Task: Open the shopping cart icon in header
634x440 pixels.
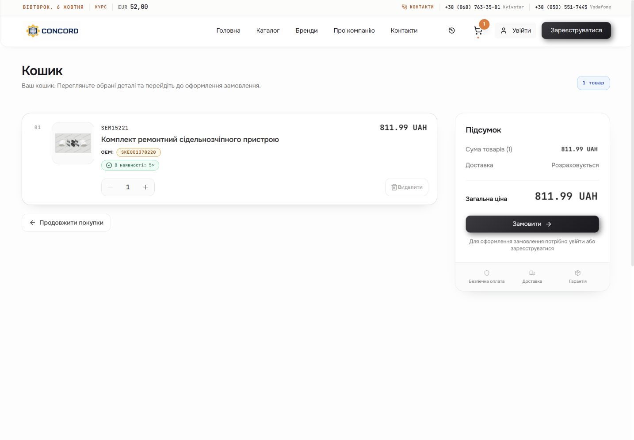Action: [x=478, y=30]
